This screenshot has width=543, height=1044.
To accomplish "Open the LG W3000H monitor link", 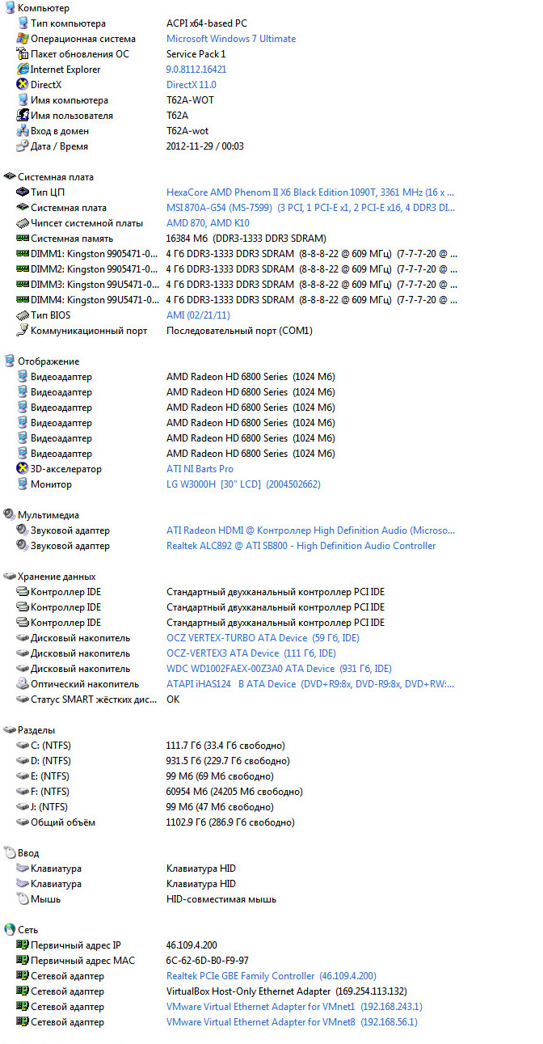I will pos(243,484).
